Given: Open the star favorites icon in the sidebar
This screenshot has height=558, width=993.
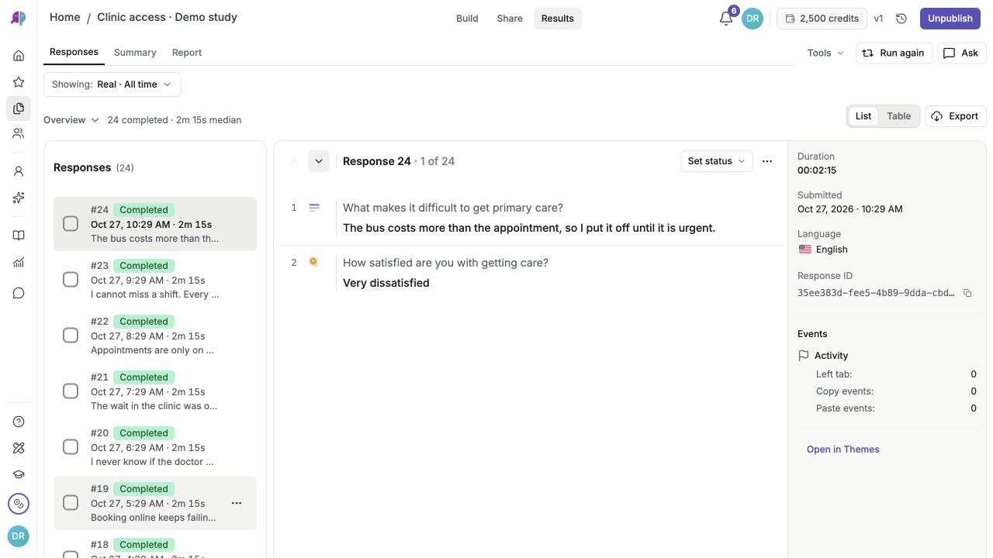Looking at the screenshot, I should pos(19,82).
